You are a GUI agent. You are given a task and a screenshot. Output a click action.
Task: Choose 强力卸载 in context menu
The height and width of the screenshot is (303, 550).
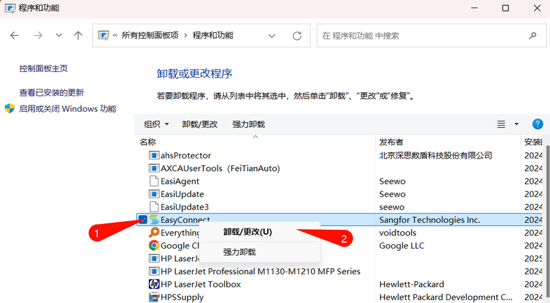(240, 252)
